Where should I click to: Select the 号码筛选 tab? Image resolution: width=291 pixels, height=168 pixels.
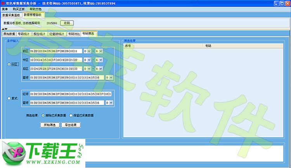pyautogui.click(x=88, y=34)
